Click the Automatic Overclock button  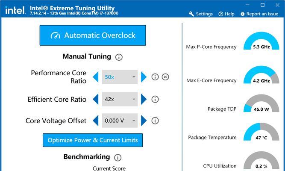tap(93, 35)
